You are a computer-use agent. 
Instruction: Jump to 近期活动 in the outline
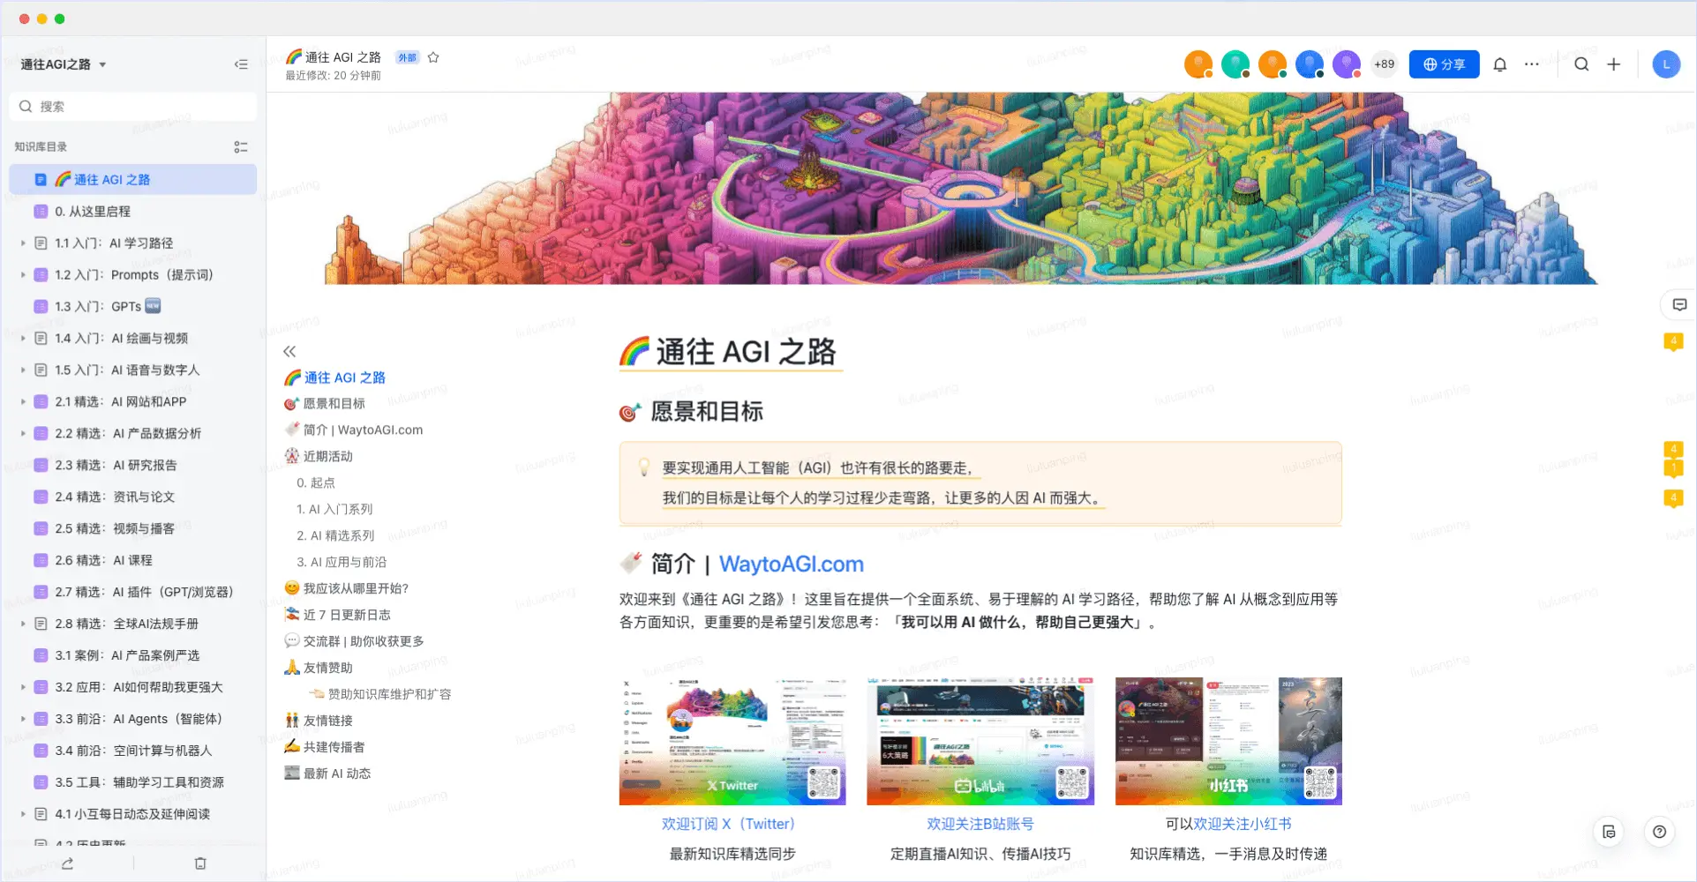pos(327,456)
